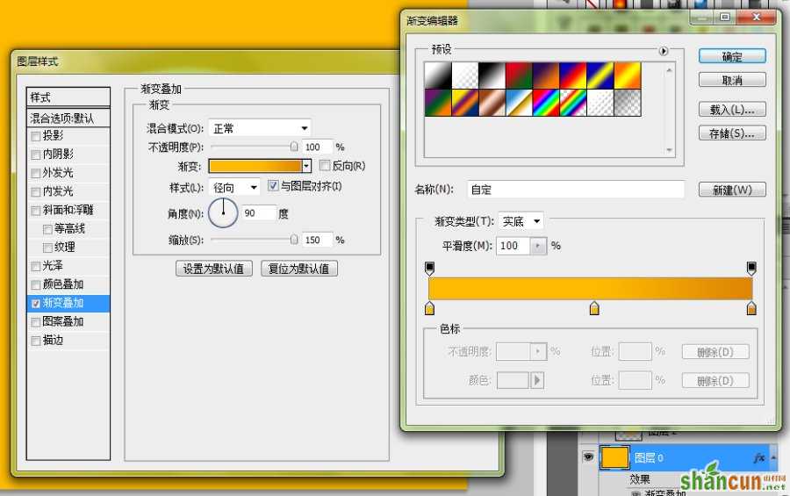Choose the foreground-to-transparent preset gradient
The height and width of the screenshot is (496, 790).
tap(465, 75)
